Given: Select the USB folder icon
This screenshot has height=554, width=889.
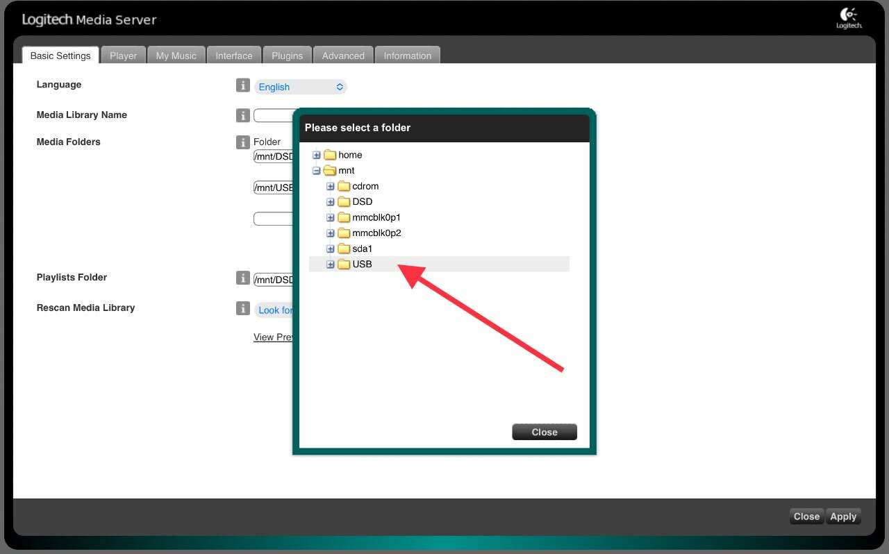Looking at the screenshot, I should tap(344, 265).
